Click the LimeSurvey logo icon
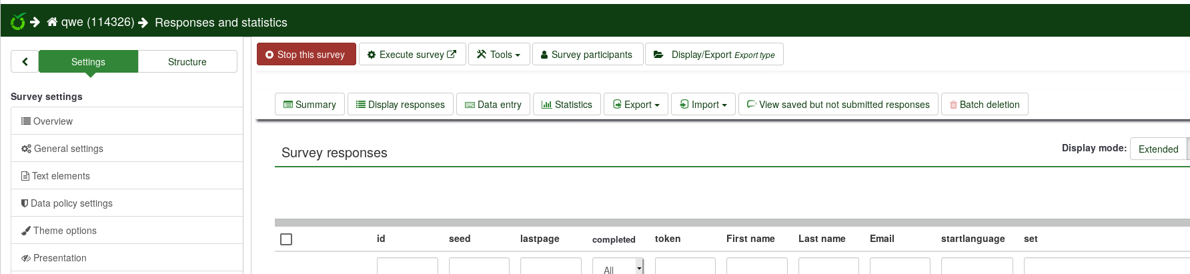 click(18, 22)
